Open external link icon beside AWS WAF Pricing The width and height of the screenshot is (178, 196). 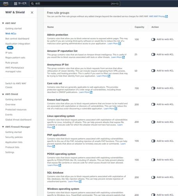[167, 16]
